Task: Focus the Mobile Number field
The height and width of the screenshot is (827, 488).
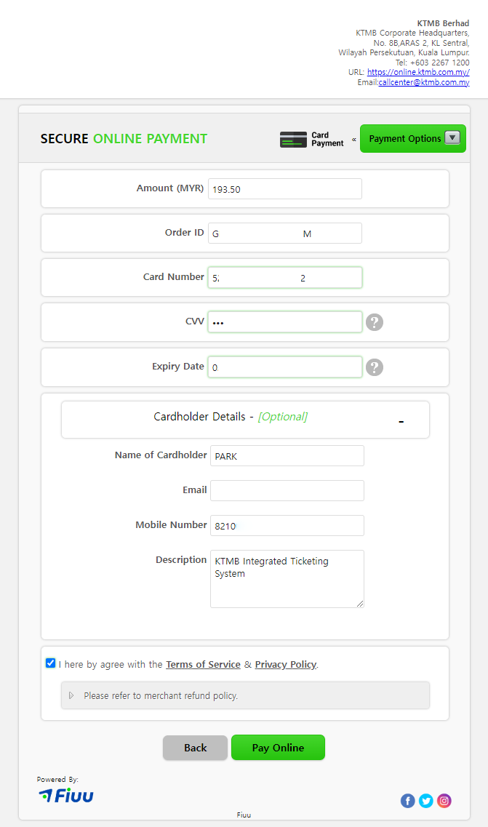Action: click(x=287, y=525)
